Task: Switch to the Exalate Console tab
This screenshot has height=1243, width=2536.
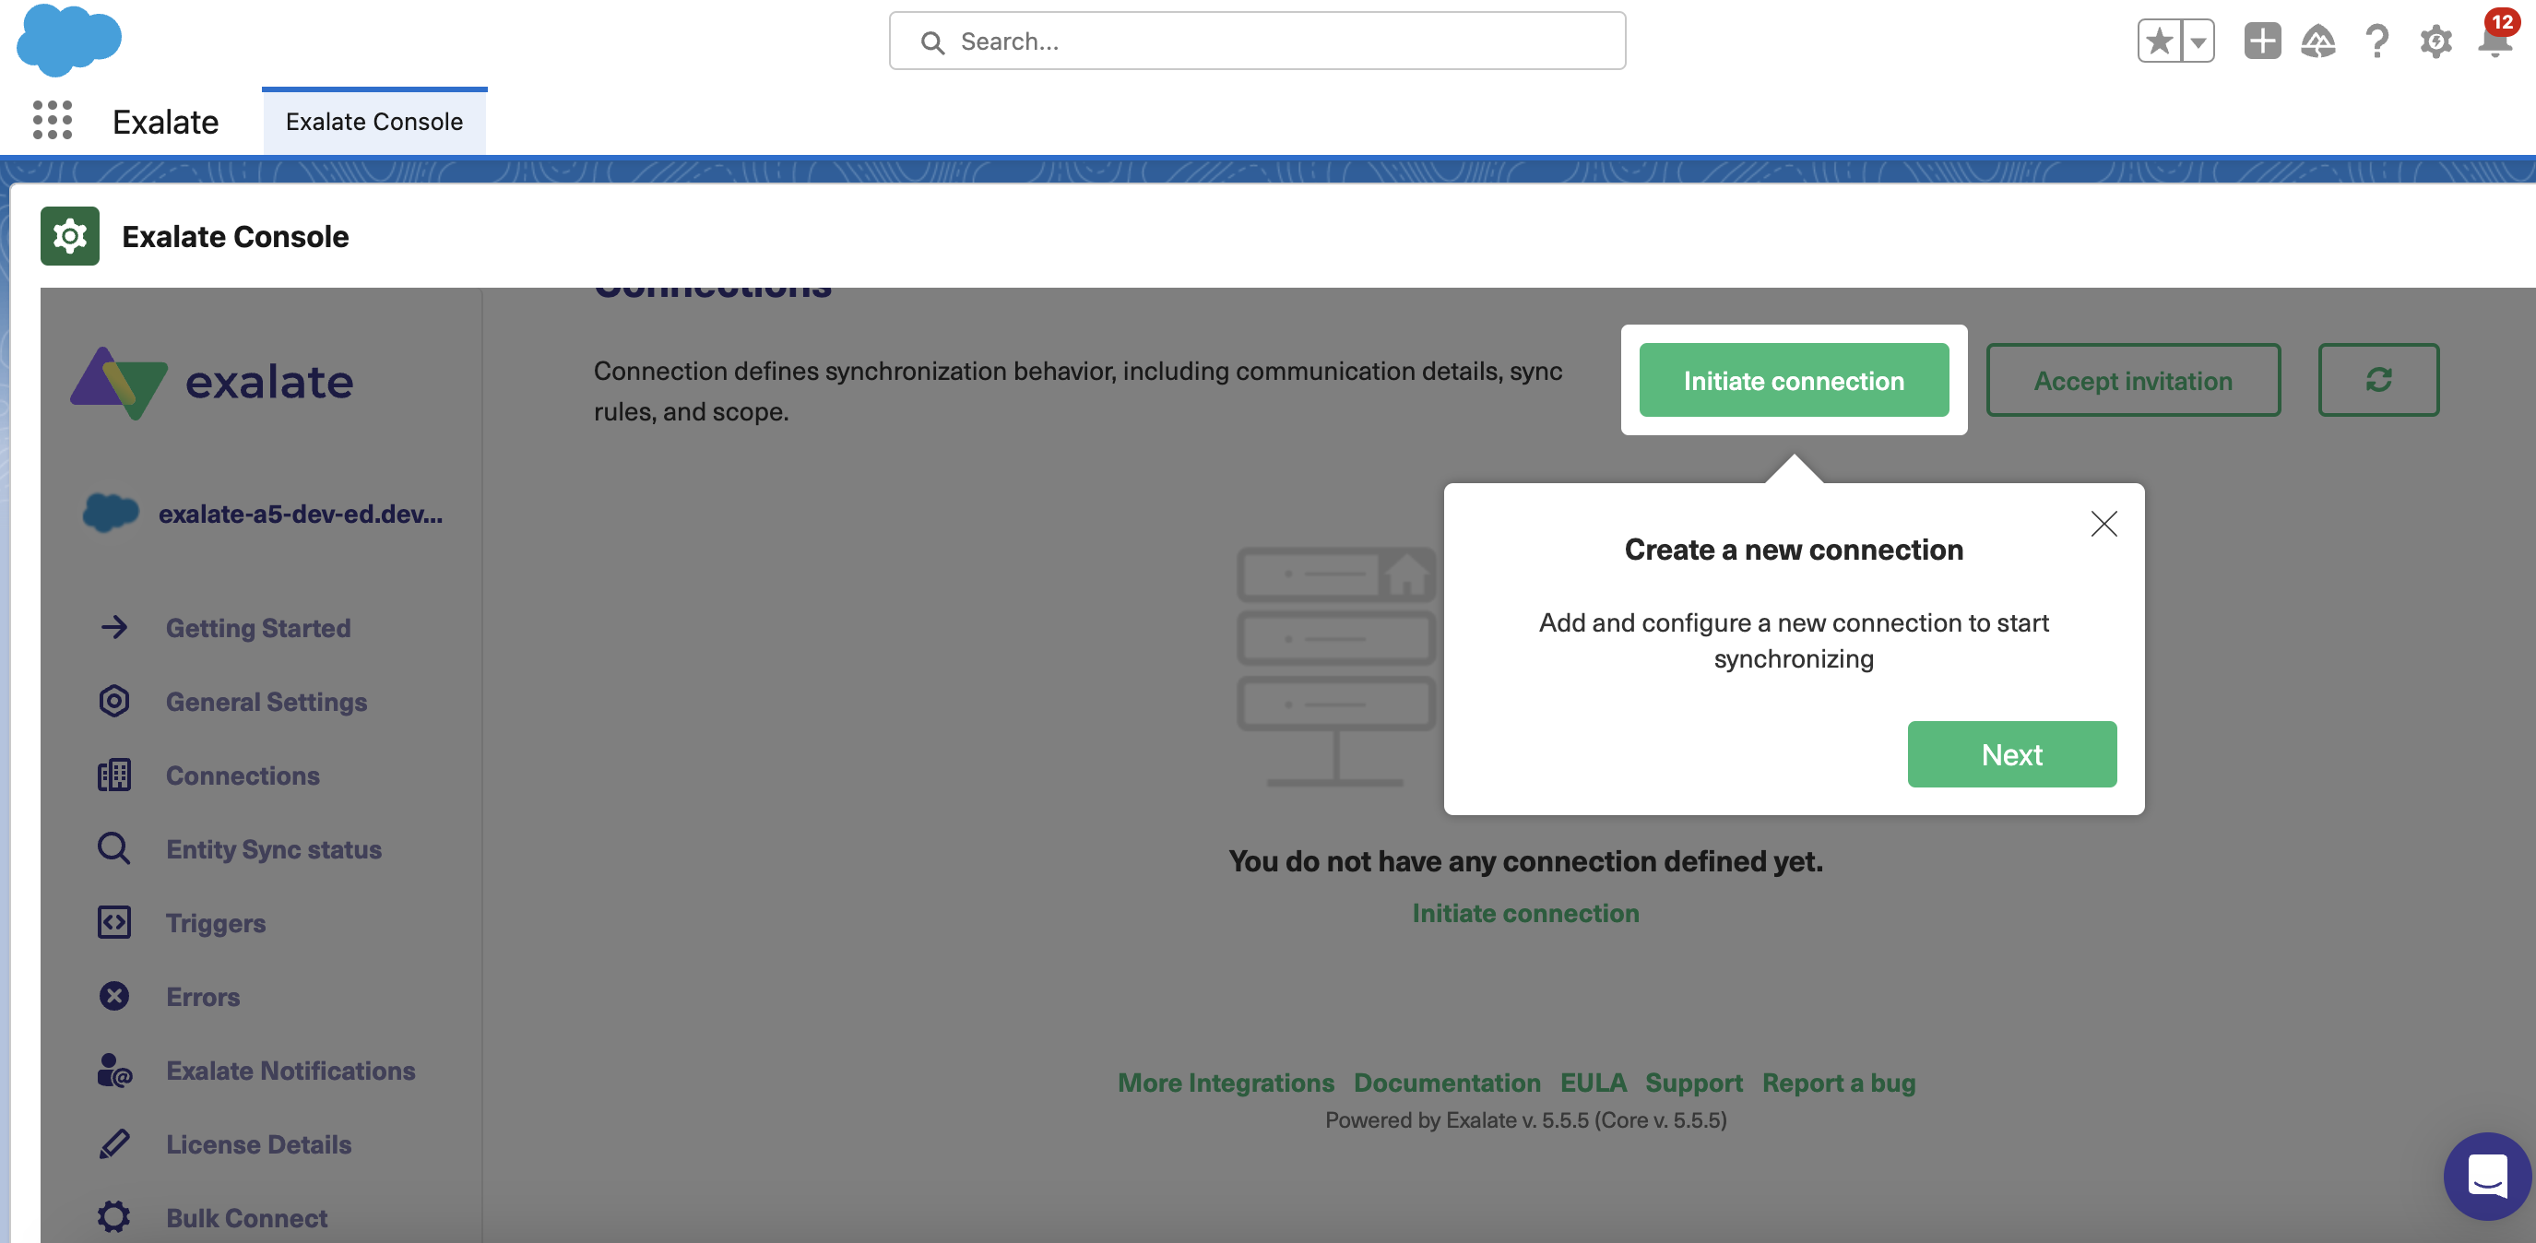Action: pos(374,121)
